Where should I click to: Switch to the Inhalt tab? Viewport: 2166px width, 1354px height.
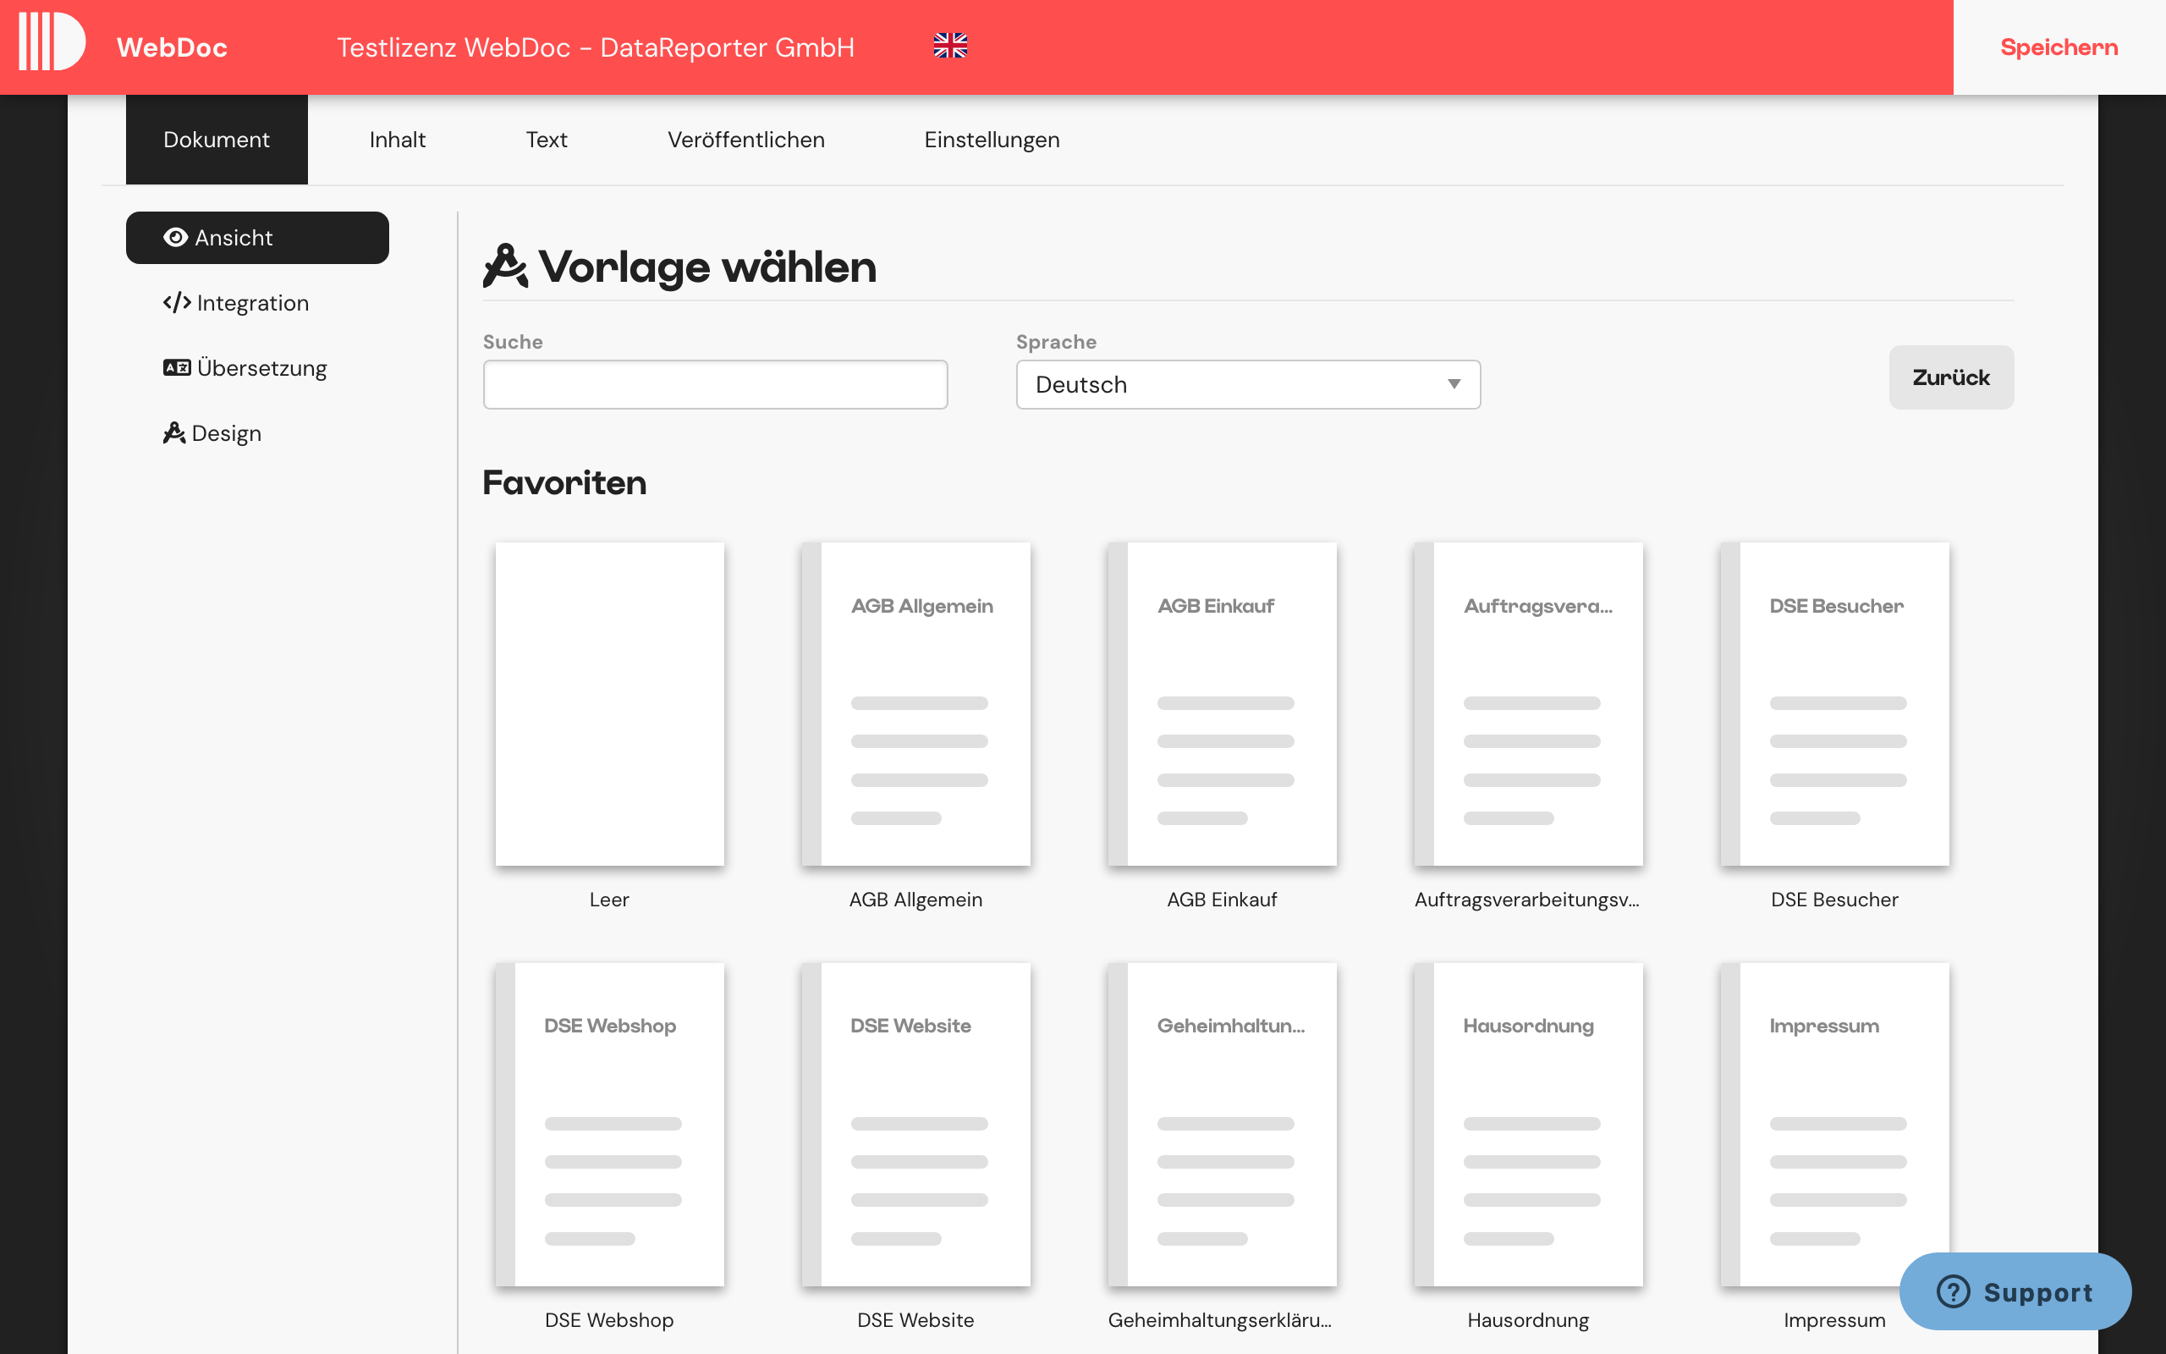coord(398,139)
